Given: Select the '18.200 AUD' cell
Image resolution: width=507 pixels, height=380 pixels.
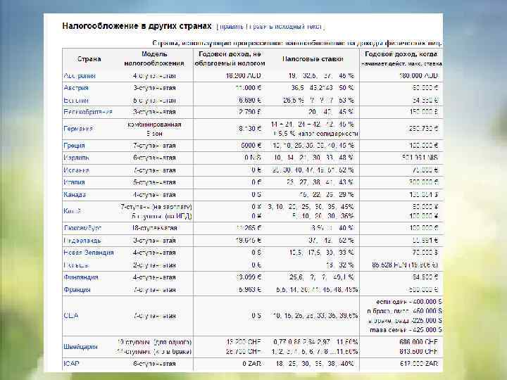Looking at the screenshot, I should pos(243,76).
